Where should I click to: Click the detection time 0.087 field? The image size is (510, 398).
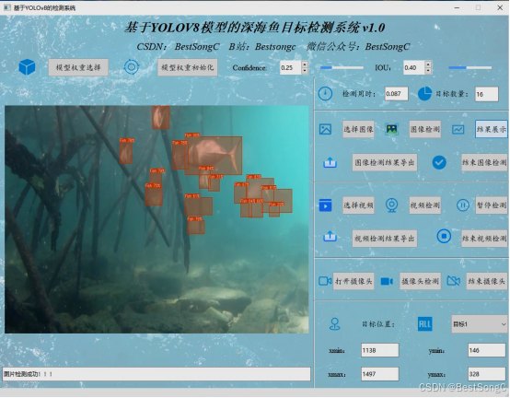click(396, 94)
